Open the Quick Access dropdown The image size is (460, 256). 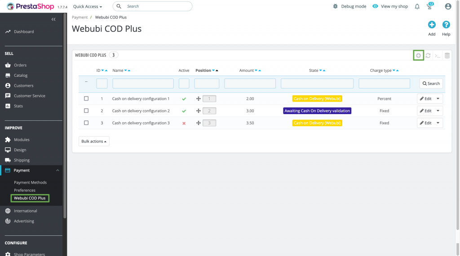tap(88, 6)
